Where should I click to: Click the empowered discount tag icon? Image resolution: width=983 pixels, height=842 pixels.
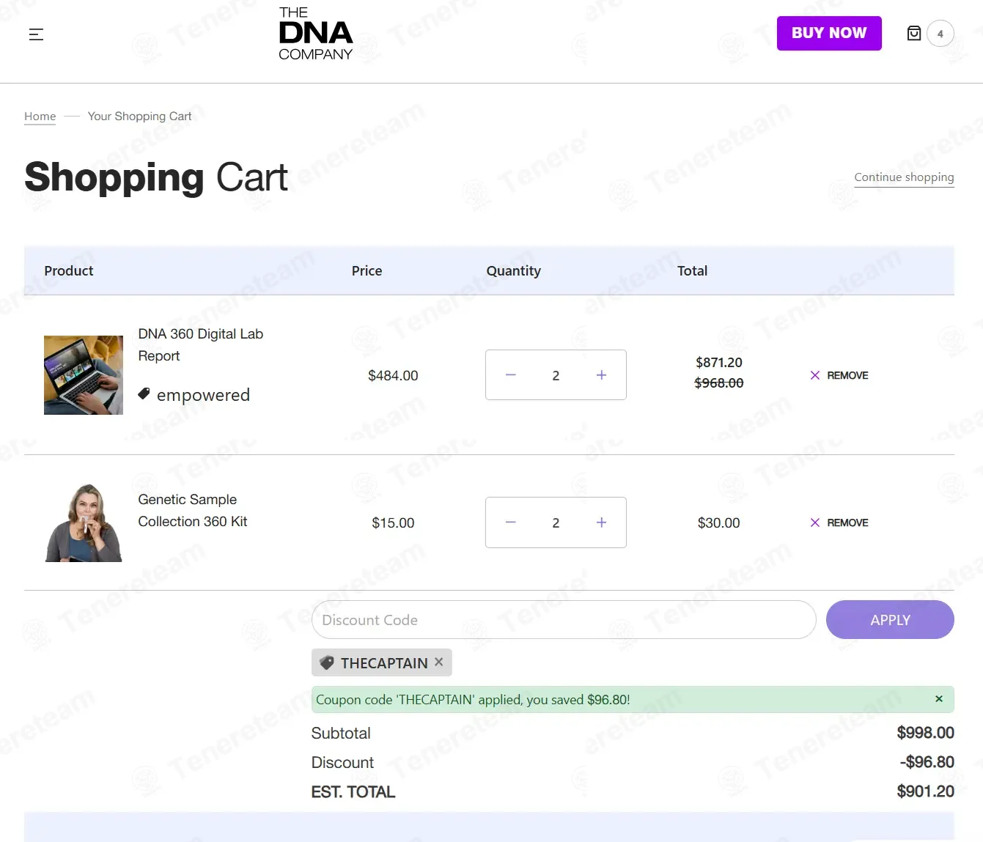(x=144, y=394)
